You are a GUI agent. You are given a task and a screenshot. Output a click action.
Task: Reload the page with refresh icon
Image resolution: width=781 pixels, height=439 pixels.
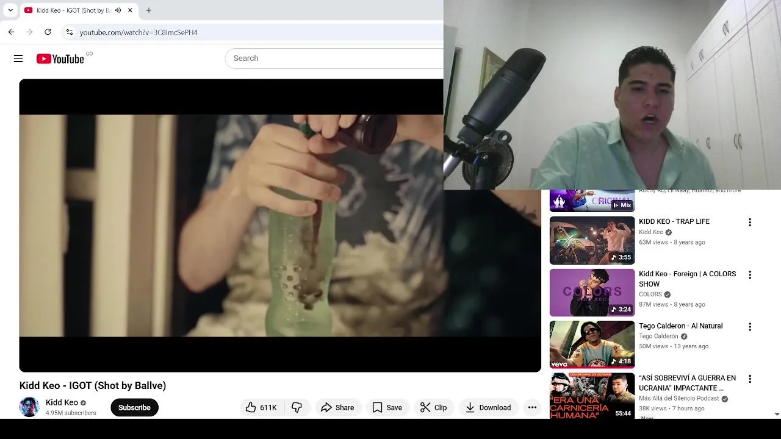click(48, 32)
